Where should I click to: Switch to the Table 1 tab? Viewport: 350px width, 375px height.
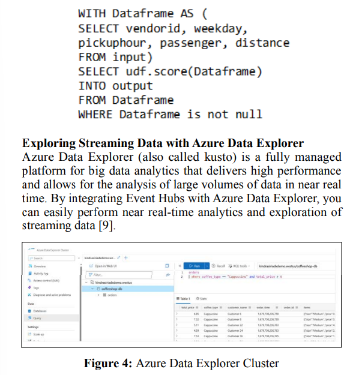[x=183, y=299]
